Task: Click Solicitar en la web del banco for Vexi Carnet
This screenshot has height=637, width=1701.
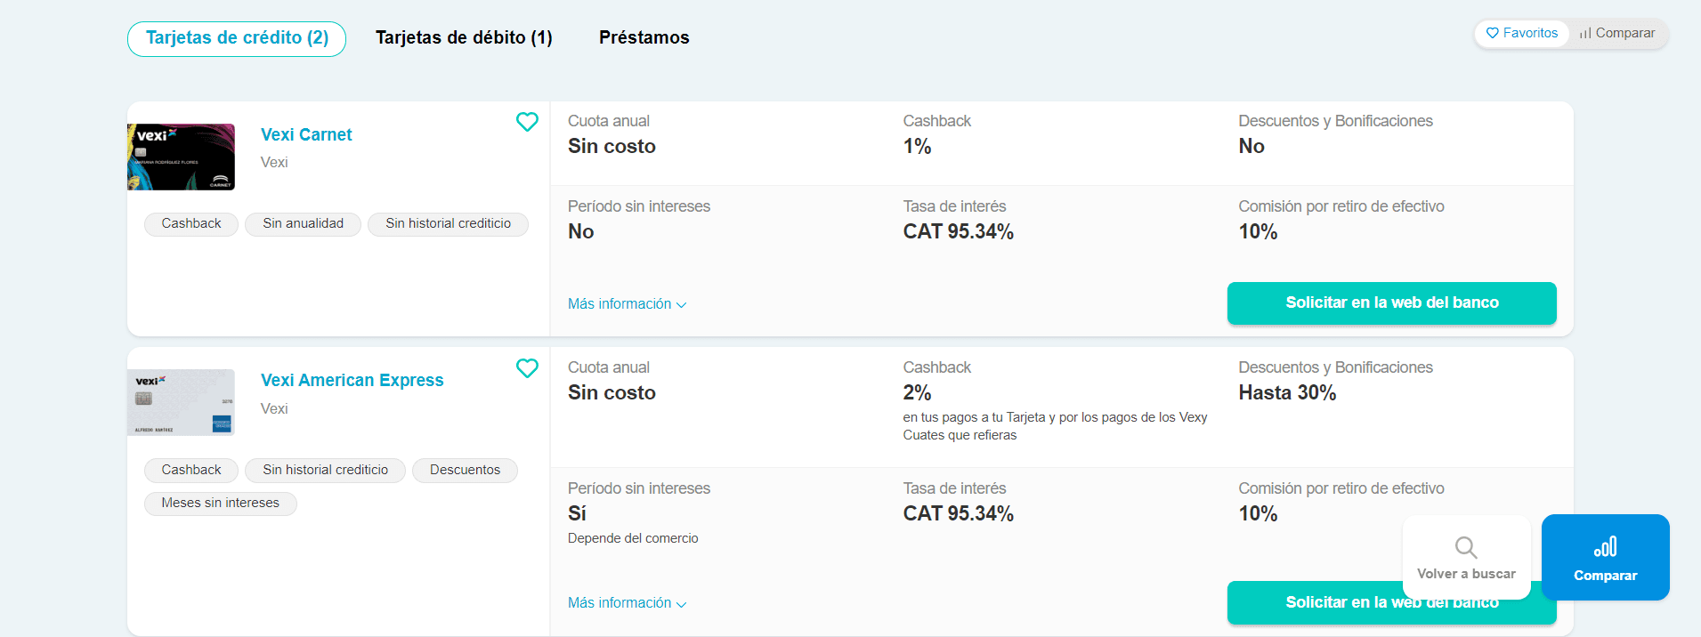Action: 1391,302
